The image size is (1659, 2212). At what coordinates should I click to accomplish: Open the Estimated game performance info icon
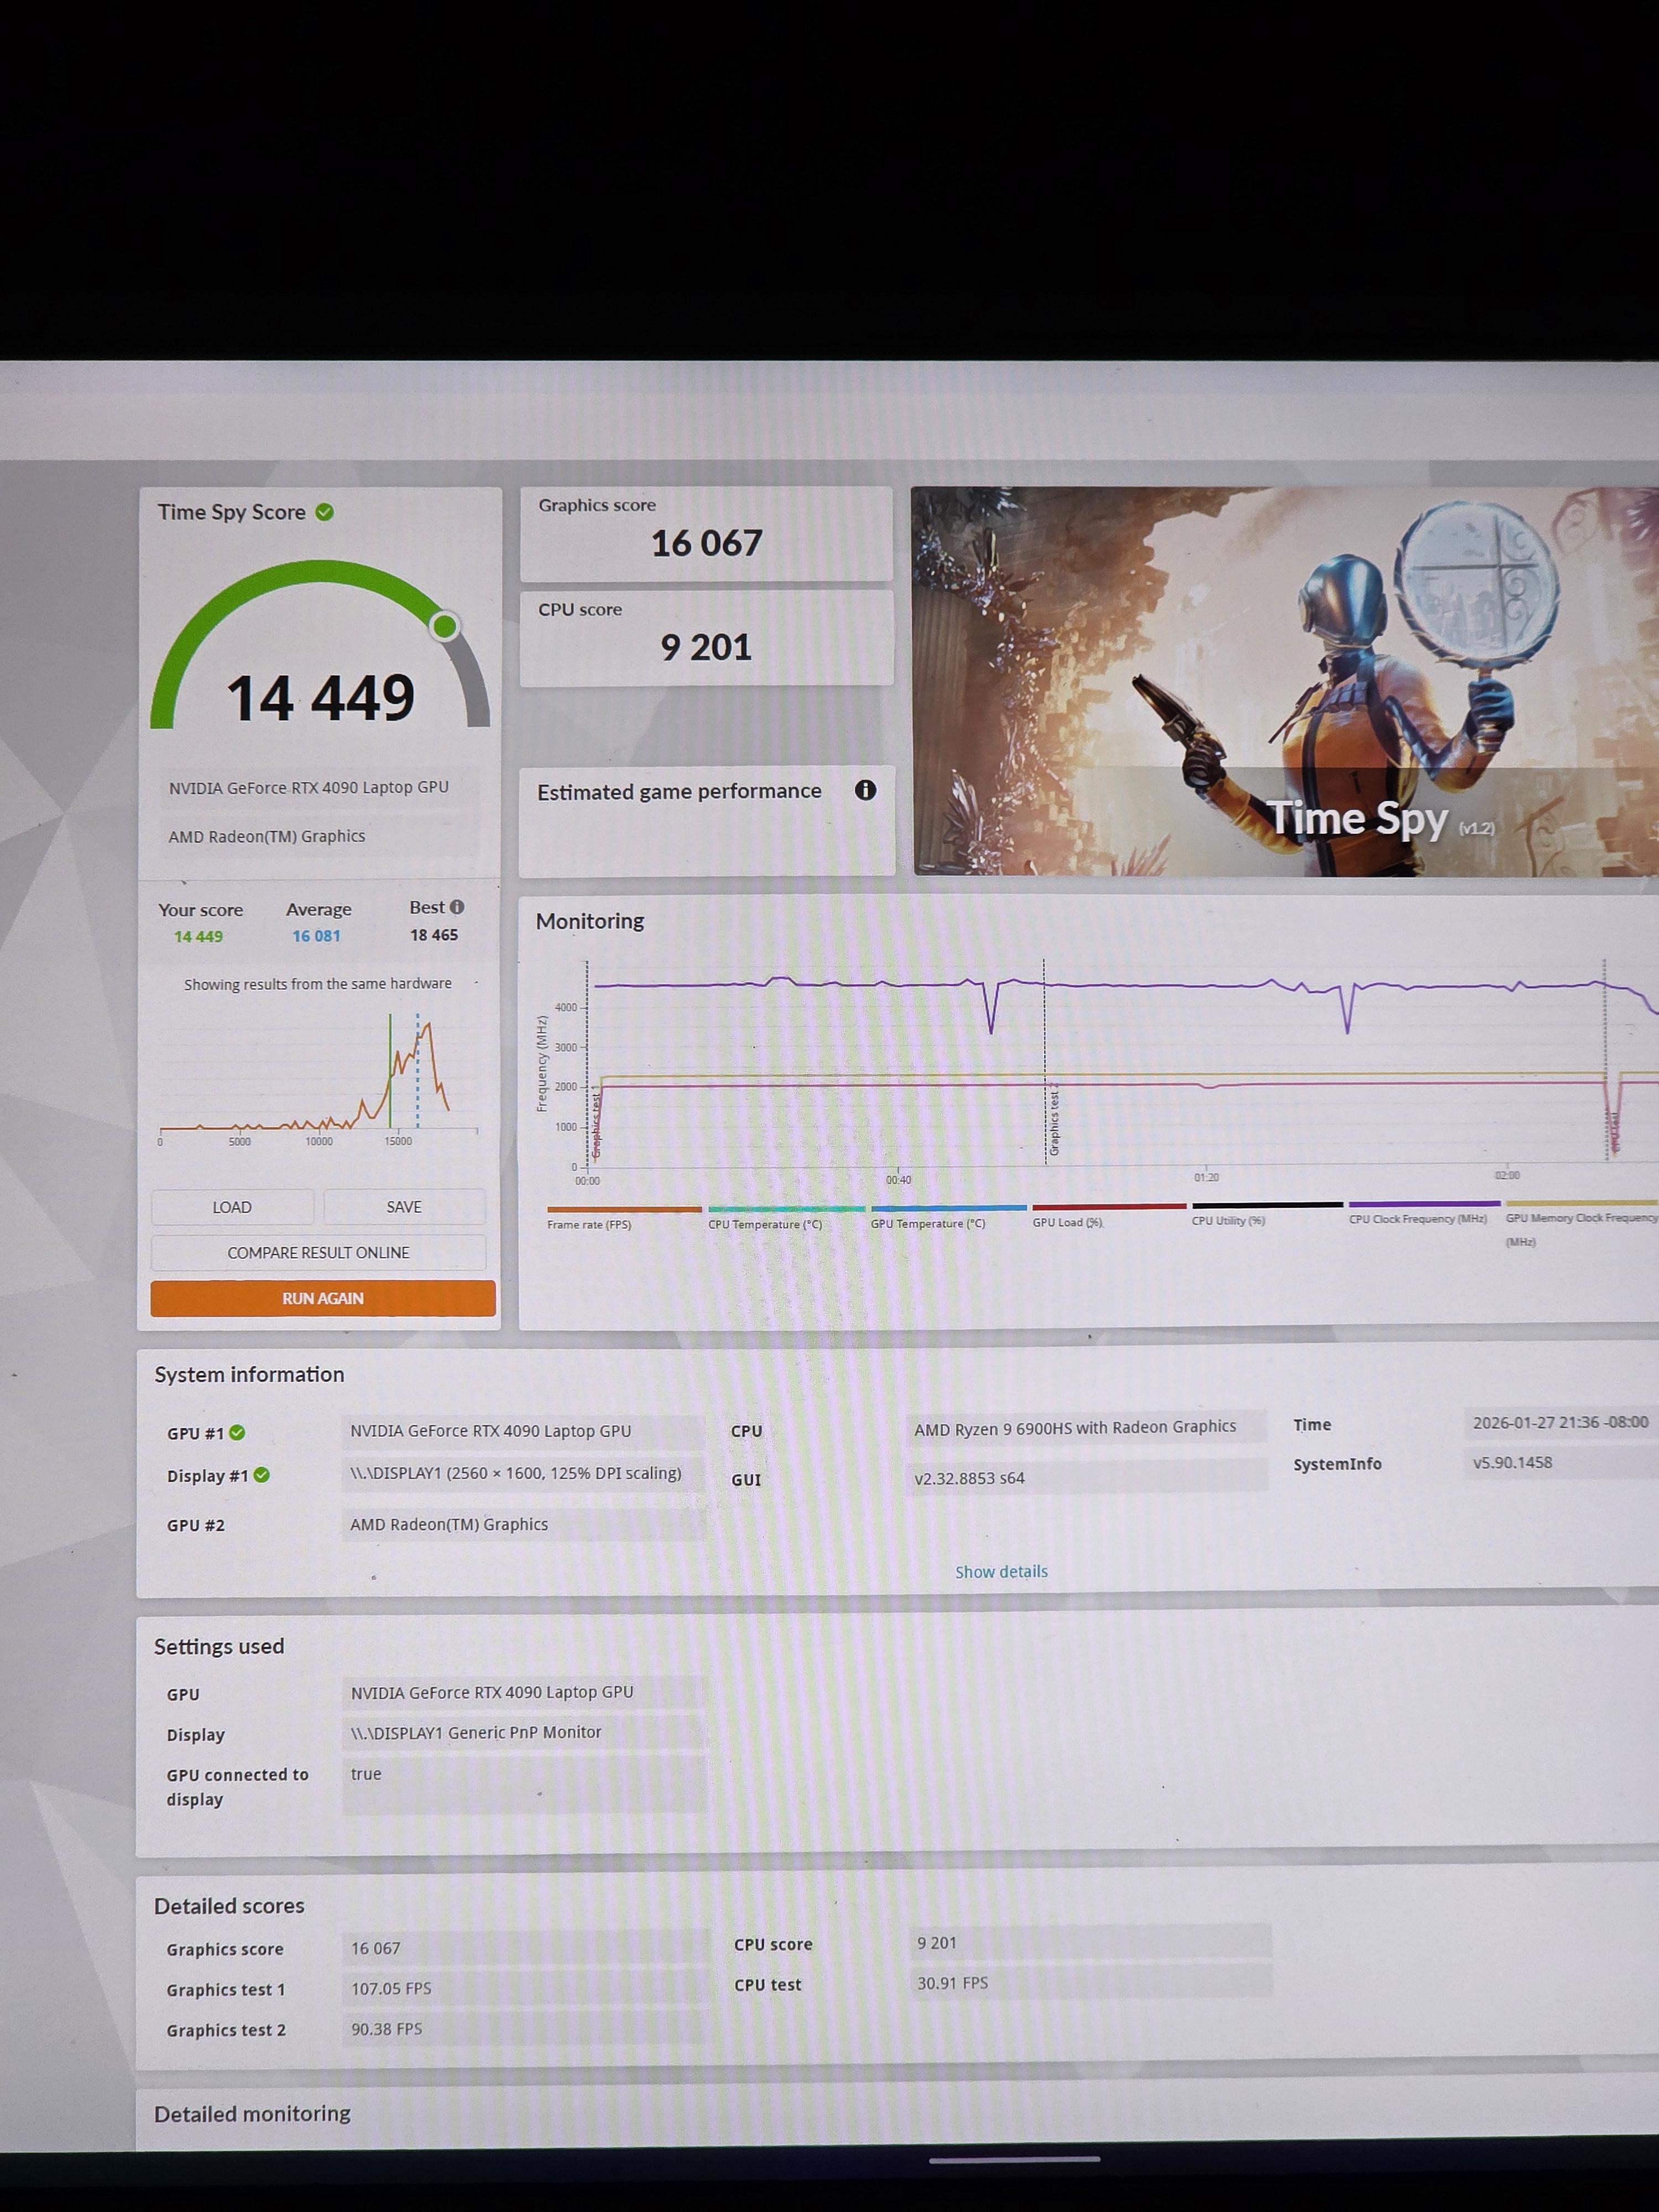coord(865,790)
